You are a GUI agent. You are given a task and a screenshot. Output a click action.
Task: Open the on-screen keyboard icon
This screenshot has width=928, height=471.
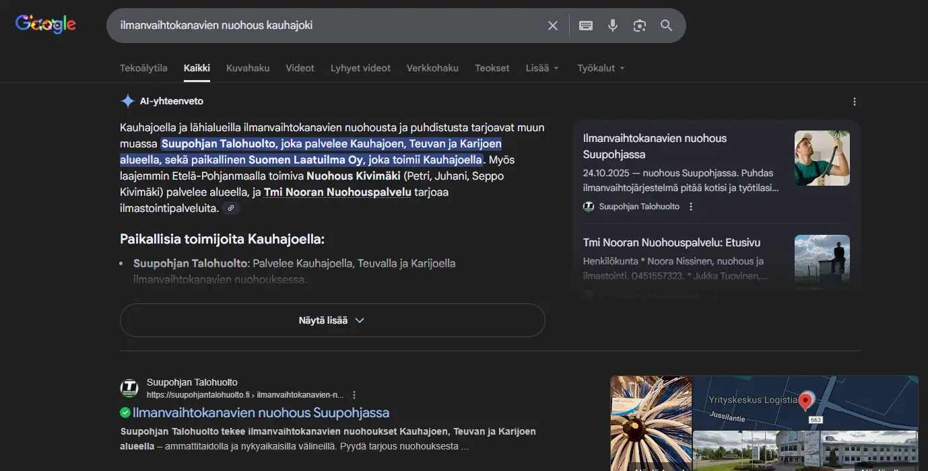pyautogui.click(x=585, y=25)
